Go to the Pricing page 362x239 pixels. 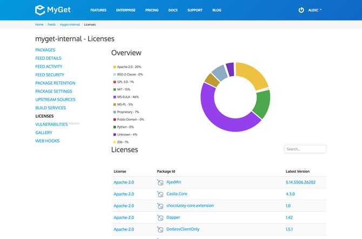point(152,10)
